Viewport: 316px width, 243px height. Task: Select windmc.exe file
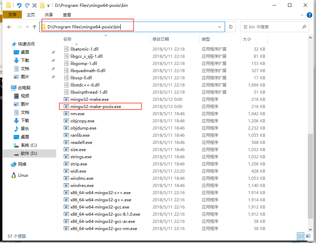(82, 178)
